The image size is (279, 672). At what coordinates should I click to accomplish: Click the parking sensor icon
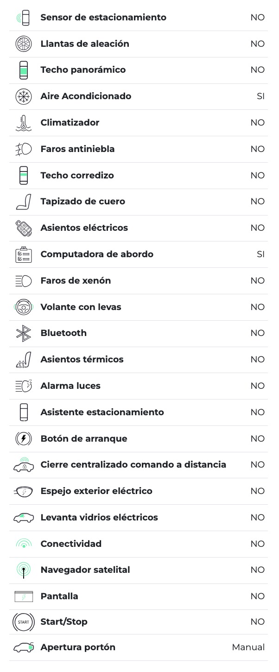(23, 18)
